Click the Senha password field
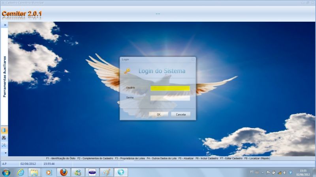This screenshot has width=316, height=177. [170, 98]
